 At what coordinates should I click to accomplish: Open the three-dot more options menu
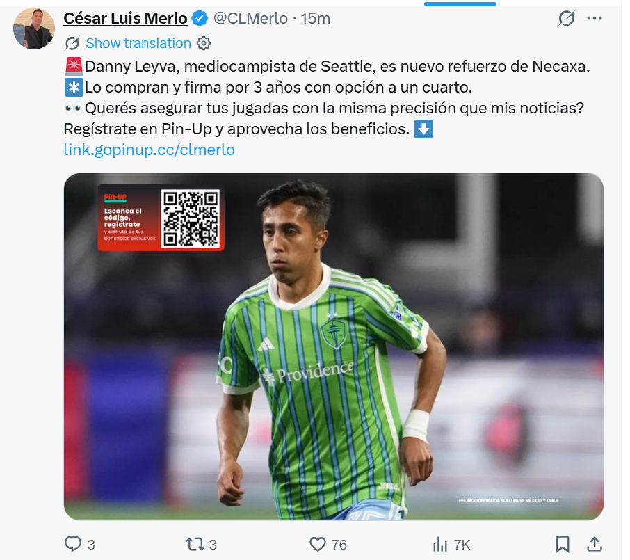pyautogui.click(x=595, y=18)
